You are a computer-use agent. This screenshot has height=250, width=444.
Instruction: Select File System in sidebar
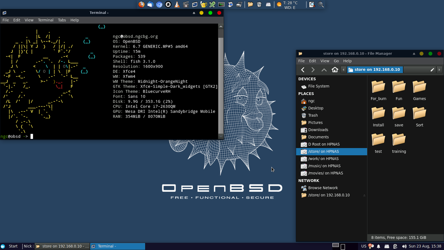332,86
